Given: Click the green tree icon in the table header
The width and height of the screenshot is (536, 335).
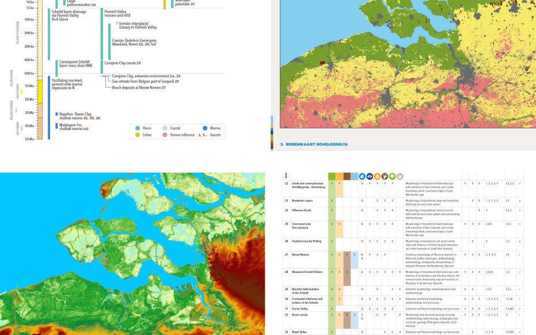Looking at the screenshot, I should click(x=392, y=176).
